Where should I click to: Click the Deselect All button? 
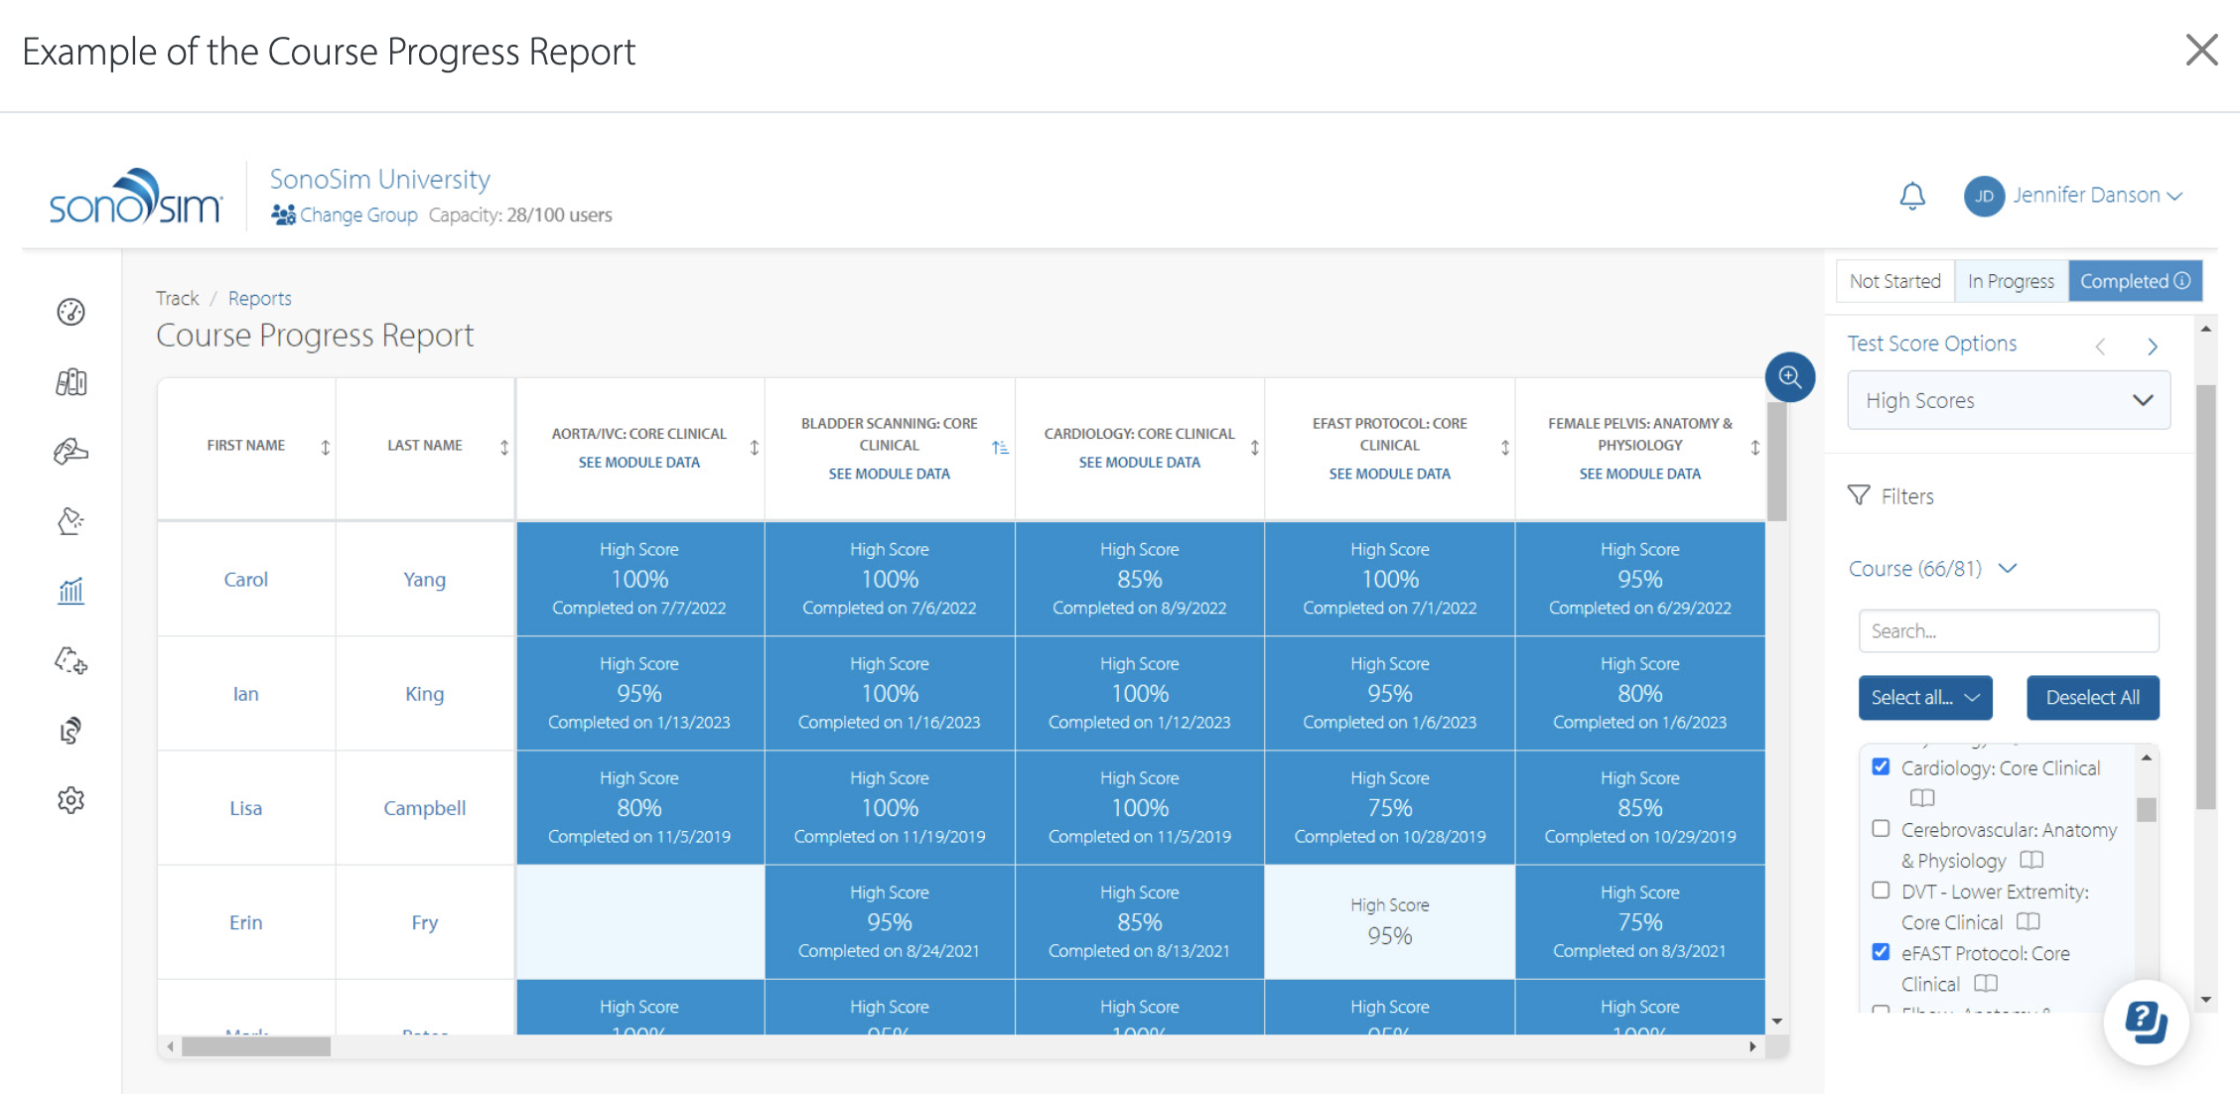[x=2092, y=697]
